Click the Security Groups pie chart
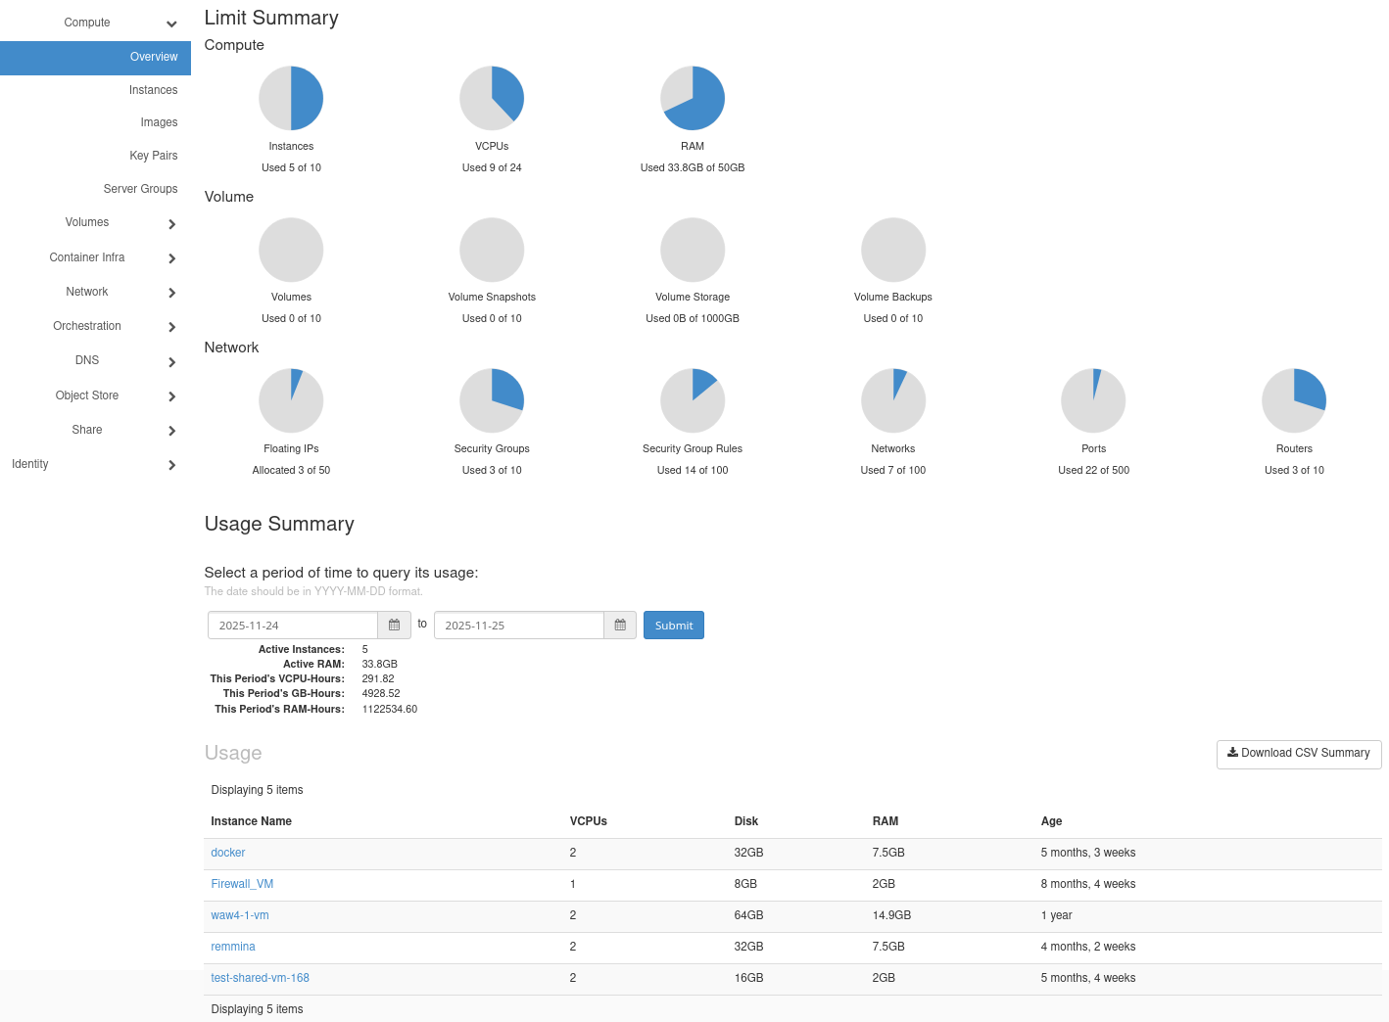The image size is (1389, 1022). [492, 400]
